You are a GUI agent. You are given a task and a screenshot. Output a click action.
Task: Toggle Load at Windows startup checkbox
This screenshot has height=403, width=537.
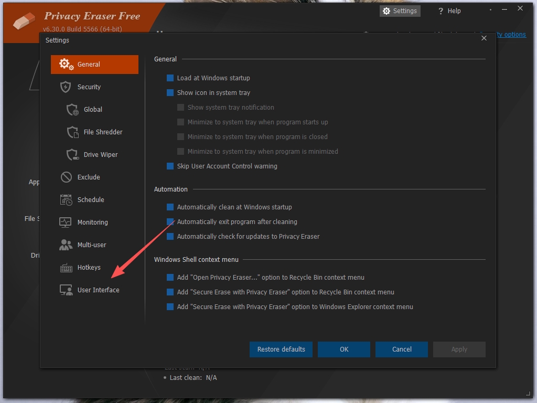click(x=170, y=78)
